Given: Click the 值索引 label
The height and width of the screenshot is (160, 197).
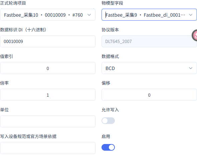Looking at the screenshot, I should click(7, 56).
